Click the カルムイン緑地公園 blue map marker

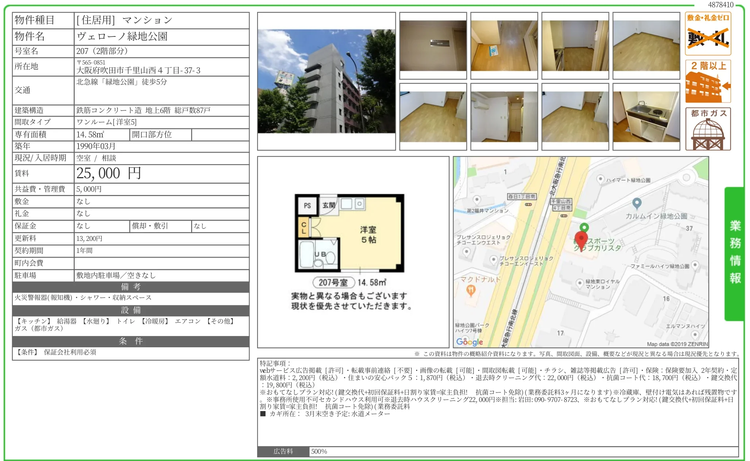(637, 203)
